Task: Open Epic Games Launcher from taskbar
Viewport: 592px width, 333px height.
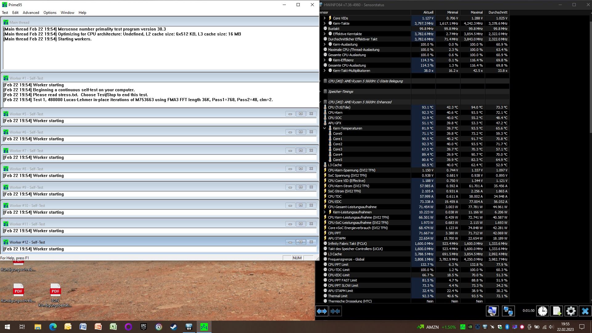Action: [x=144, y=327]
